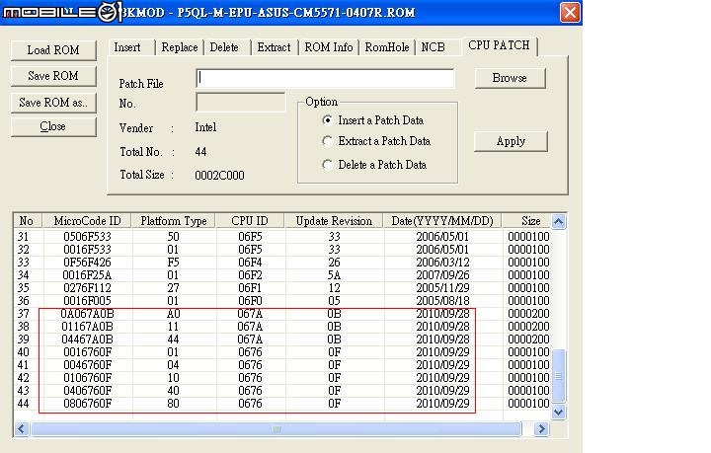Image resolution: width=711 pixels, height=453 pixels.
Task: Switch to the ROM Info tab
Action: [x=329, y=47]
